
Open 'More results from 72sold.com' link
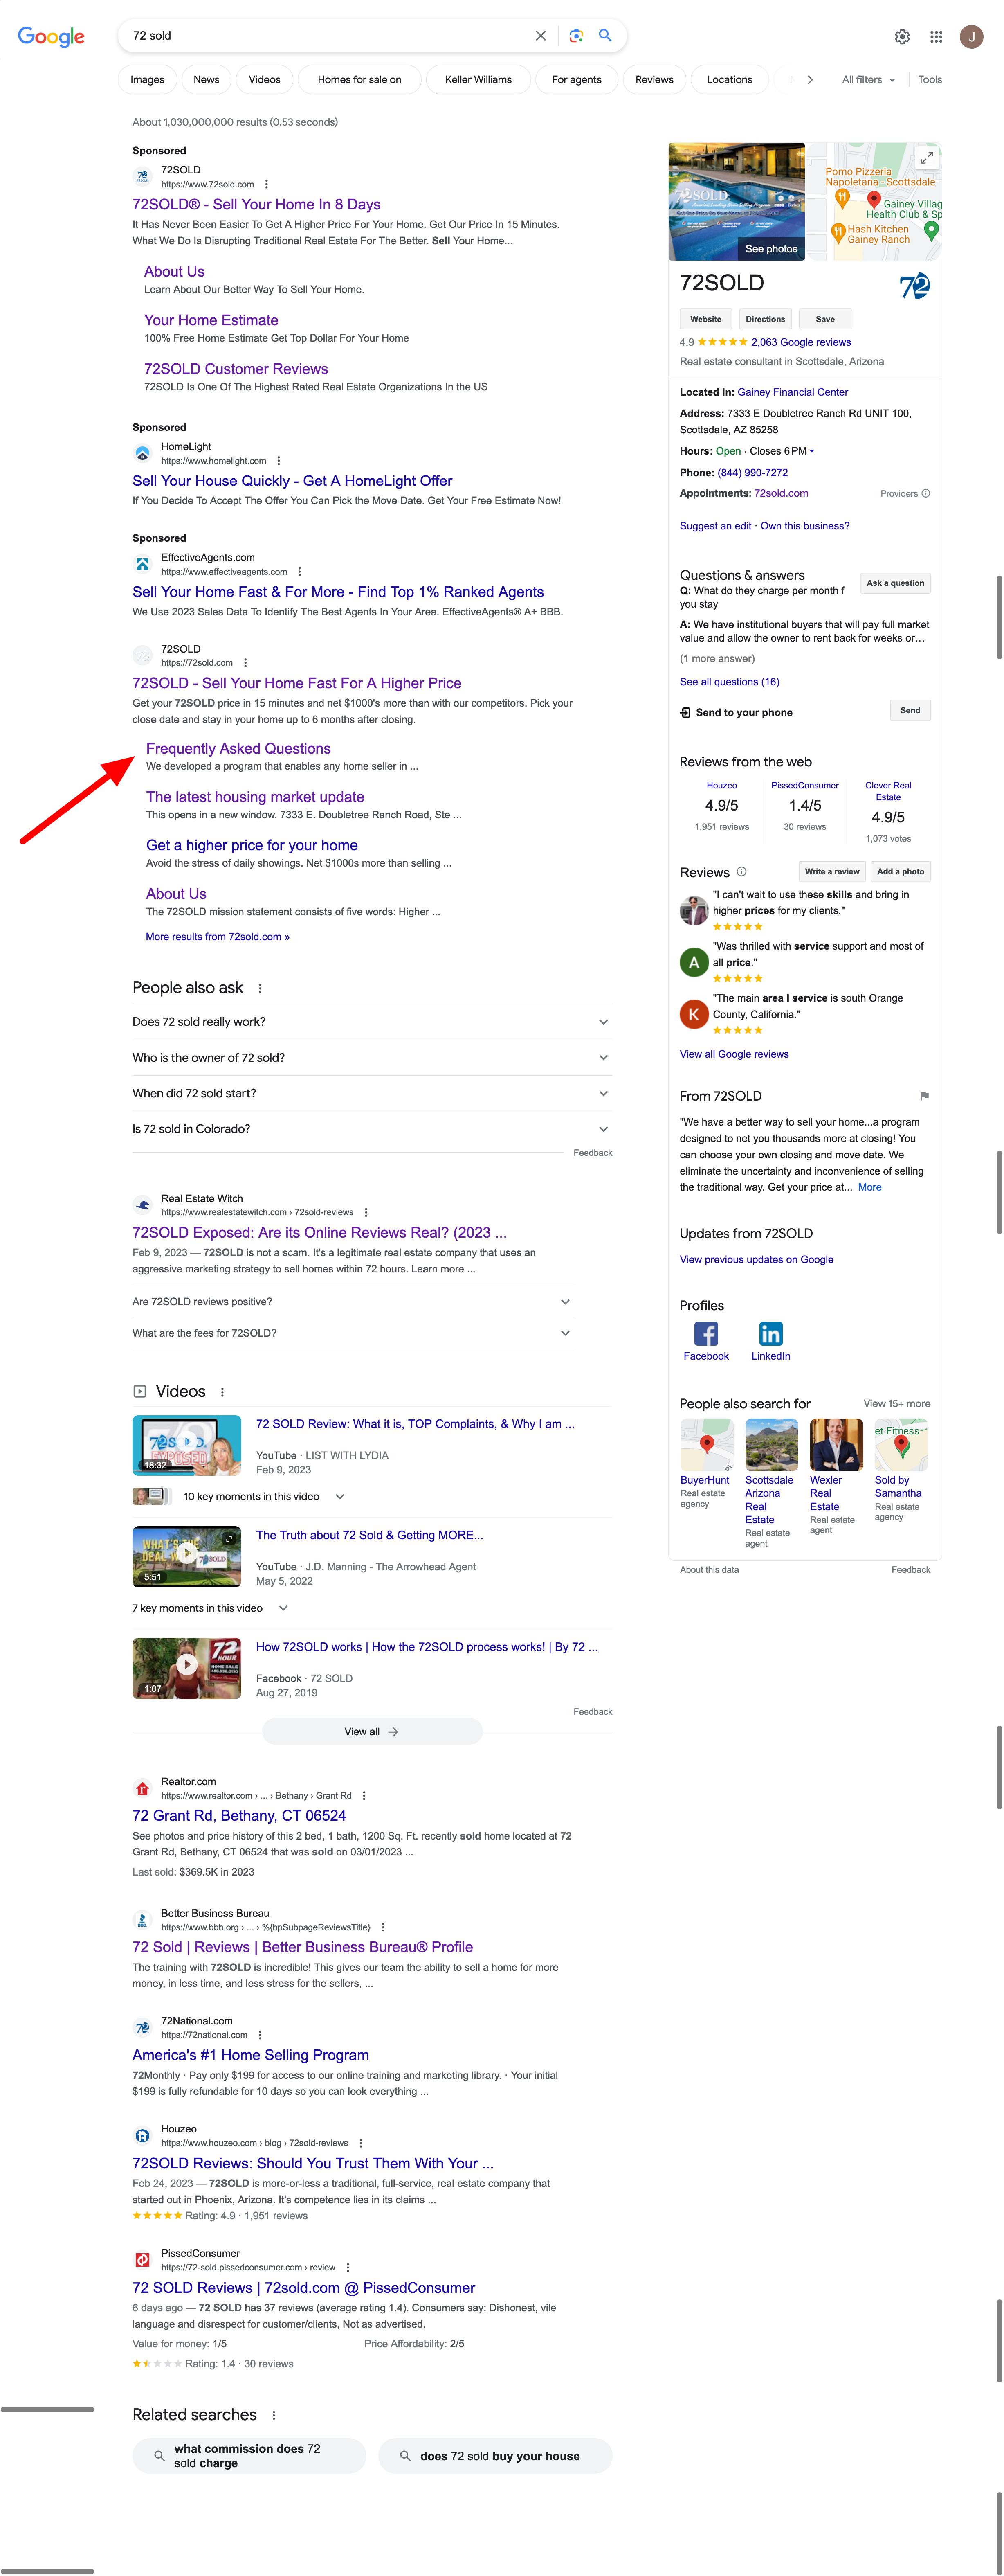pyautogui.click(x=217, y=937)
